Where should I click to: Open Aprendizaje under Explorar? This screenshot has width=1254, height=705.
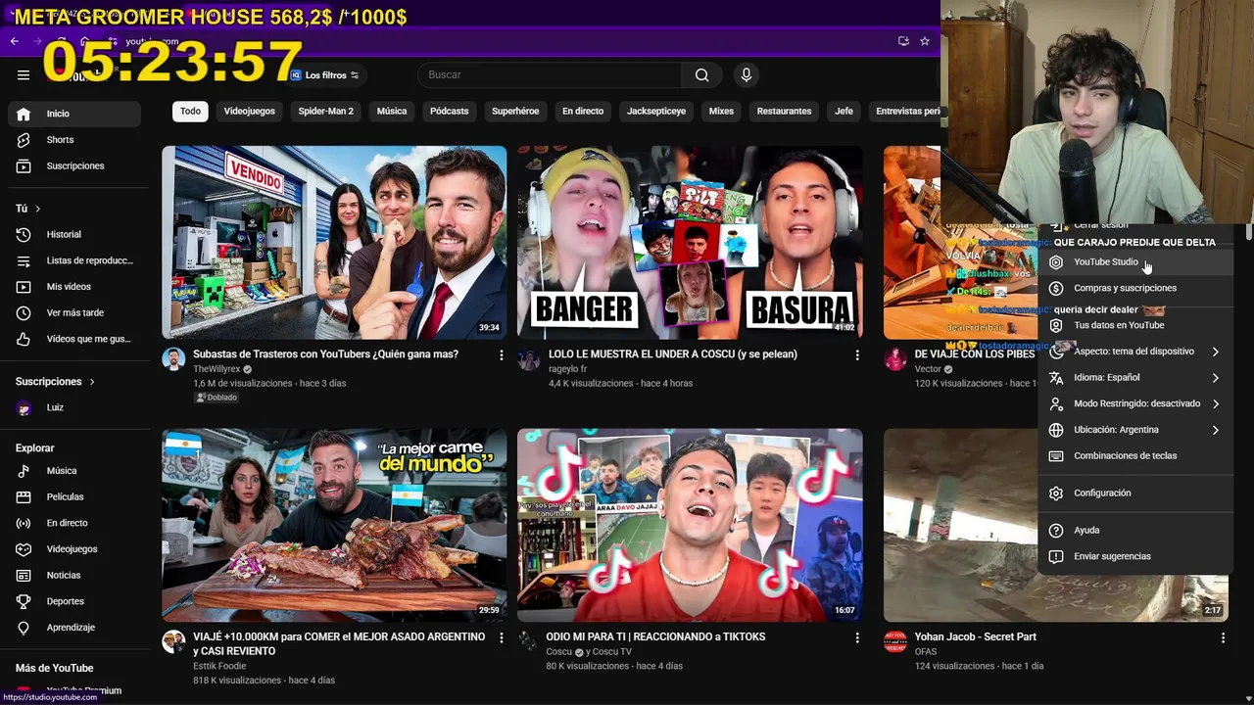(74, 628)
